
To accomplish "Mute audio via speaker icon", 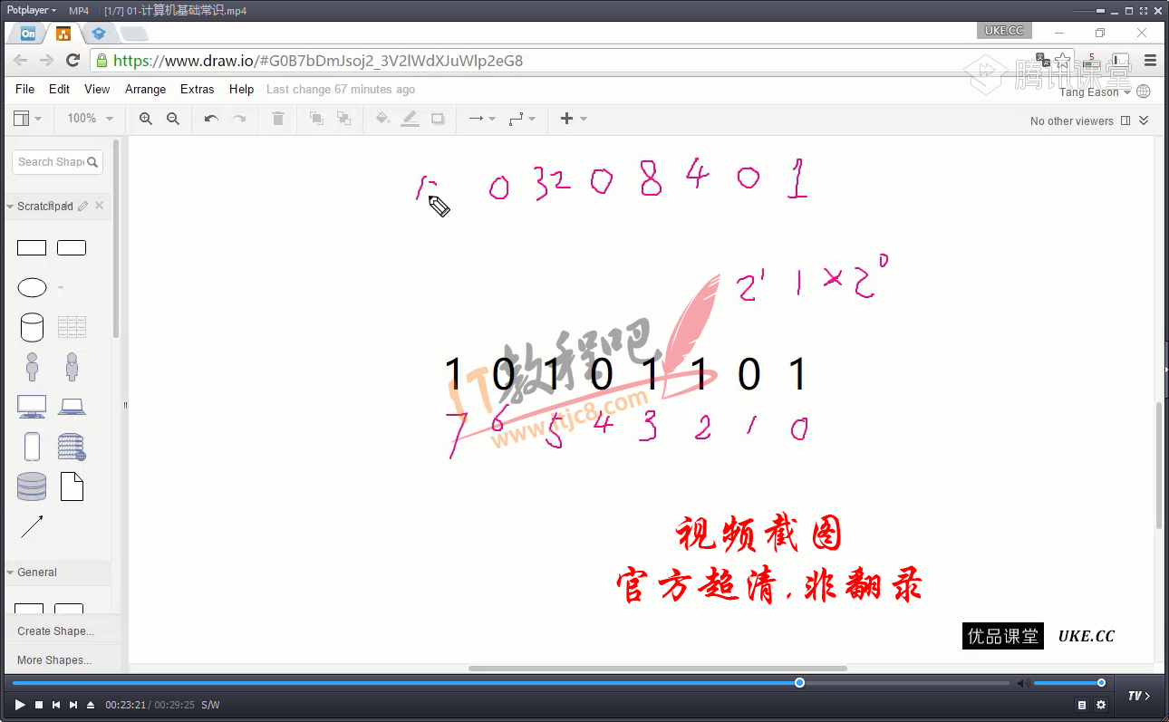I will point(1023,683).
